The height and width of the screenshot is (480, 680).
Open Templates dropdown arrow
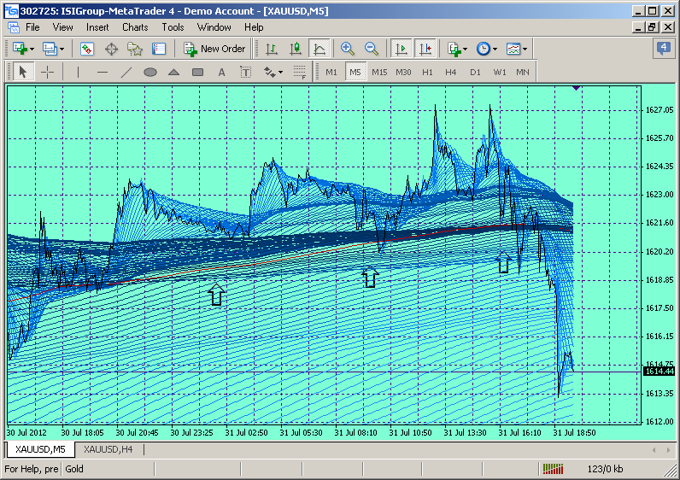click(525, 49)
